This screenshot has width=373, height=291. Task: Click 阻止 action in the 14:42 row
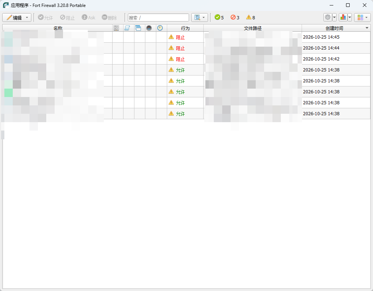point(180,59)
